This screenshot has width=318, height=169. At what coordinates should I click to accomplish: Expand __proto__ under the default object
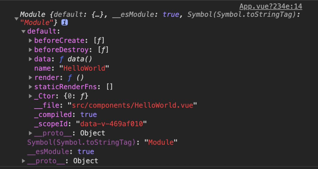click(x=30, y=133)
